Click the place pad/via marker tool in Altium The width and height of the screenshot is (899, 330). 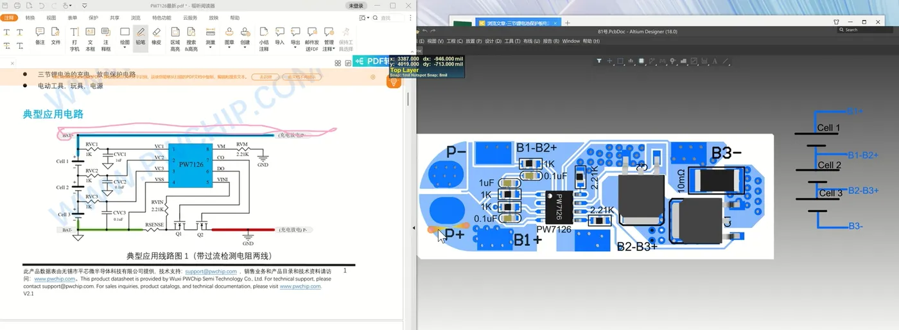point(672,61)
